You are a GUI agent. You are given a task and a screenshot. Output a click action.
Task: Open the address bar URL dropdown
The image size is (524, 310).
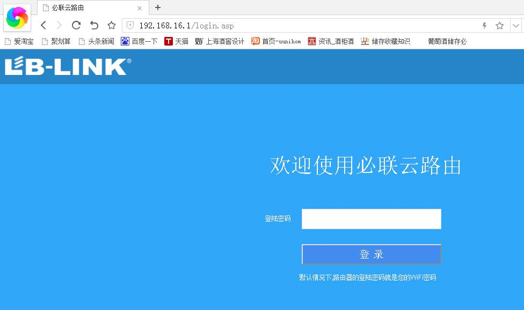pyautogui.click(x=516, y=25)
